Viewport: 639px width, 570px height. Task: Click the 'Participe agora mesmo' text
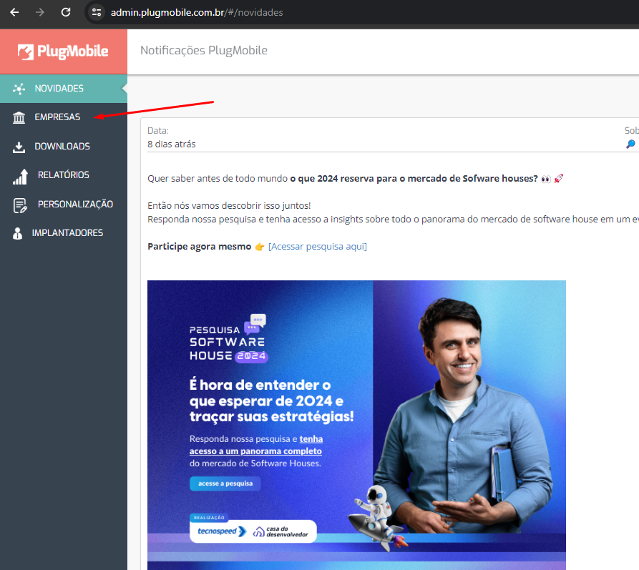click(x=199, y=247)
